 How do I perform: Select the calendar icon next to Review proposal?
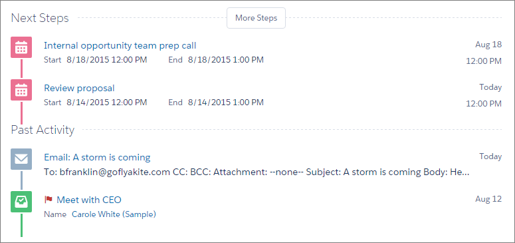(x=21, y=90)
